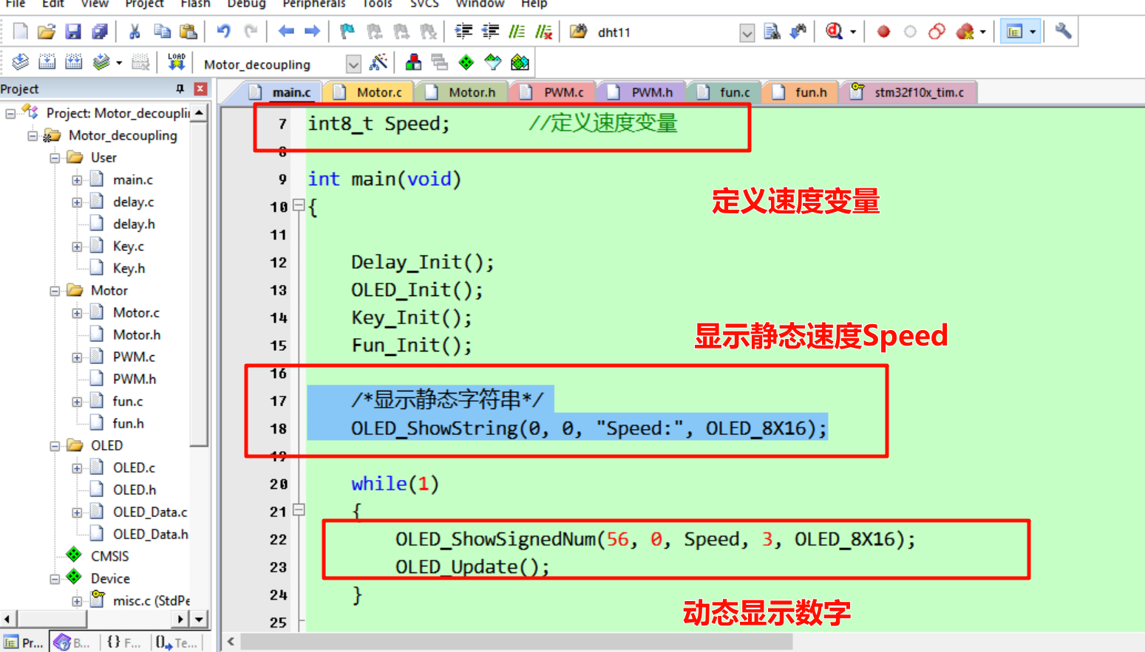This screenshot has height=652, width=1145.
Task: Select the Books panel tab at bottom
Action: pos(73,642)
